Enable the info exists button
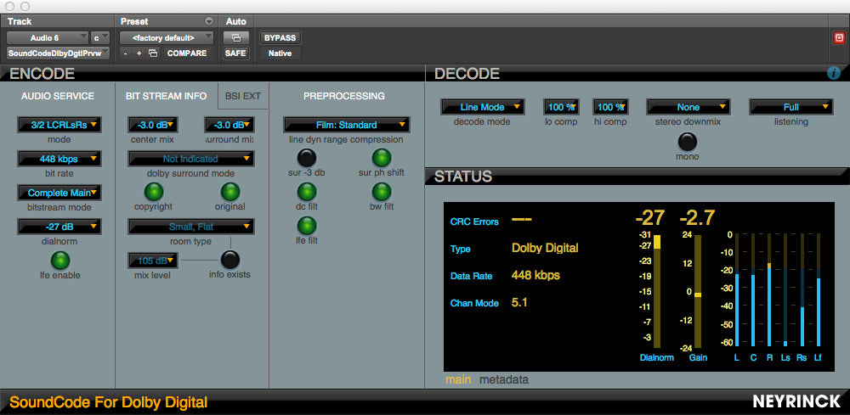The image size is (850, 415). click(x=229, y=260)
